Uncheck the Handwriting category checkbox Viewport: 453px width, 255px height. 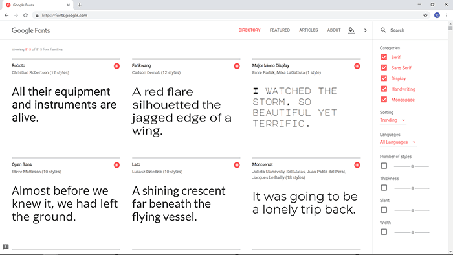pos(384,89)
